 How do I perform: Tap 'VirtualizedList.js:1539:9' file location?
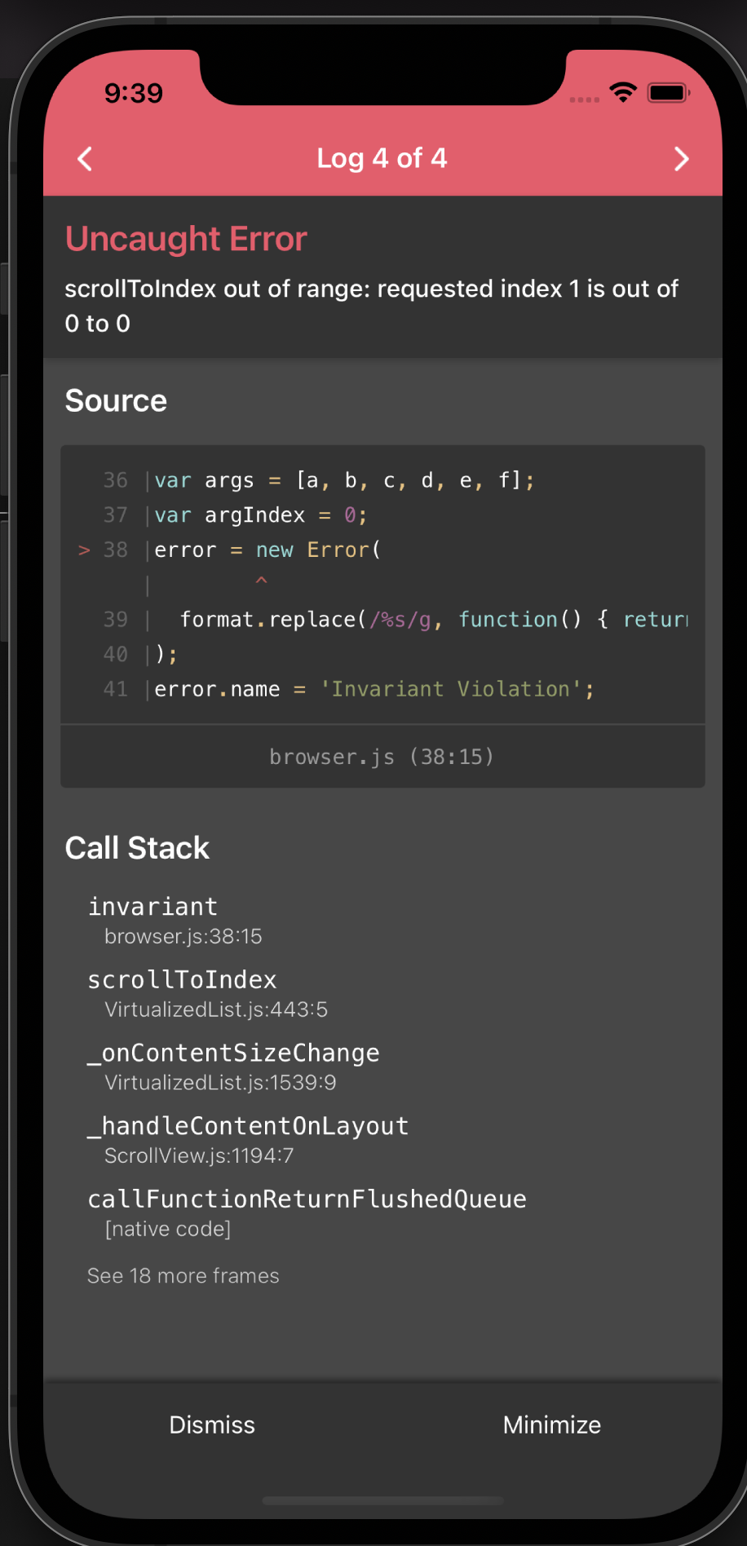(x=220, y=1082)
